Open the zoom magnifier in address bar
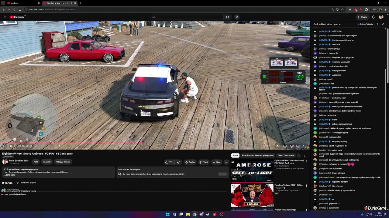The height and width of the screenshot is (218, 389). click(x=332, y=9)
